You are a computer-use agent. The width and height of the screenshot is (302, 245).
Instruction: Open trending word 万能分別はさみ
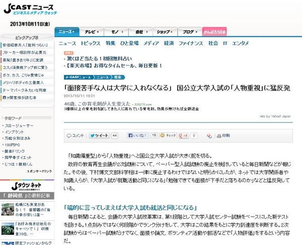pyautogui.click(x=17, y=139)
